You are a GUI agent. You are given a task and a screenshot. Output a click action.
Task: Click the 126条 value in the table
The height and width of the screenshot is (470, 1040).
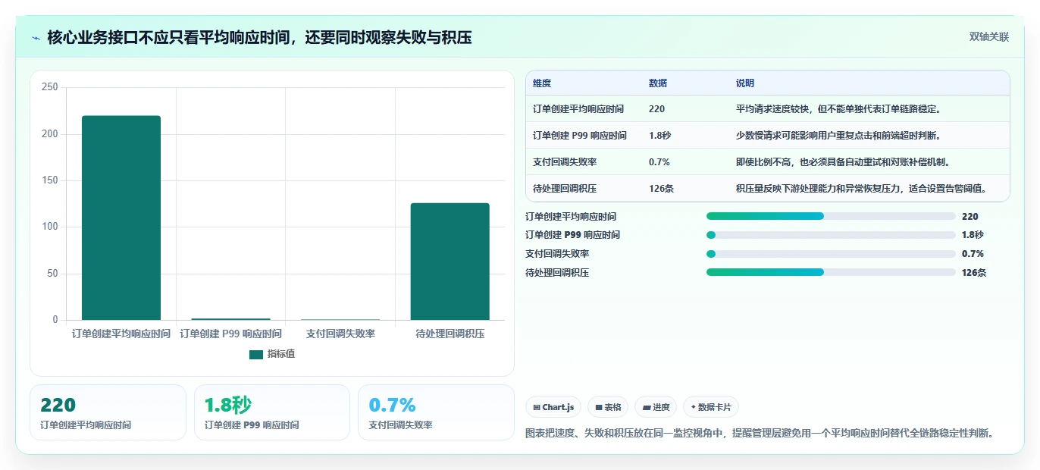[661, 188]
